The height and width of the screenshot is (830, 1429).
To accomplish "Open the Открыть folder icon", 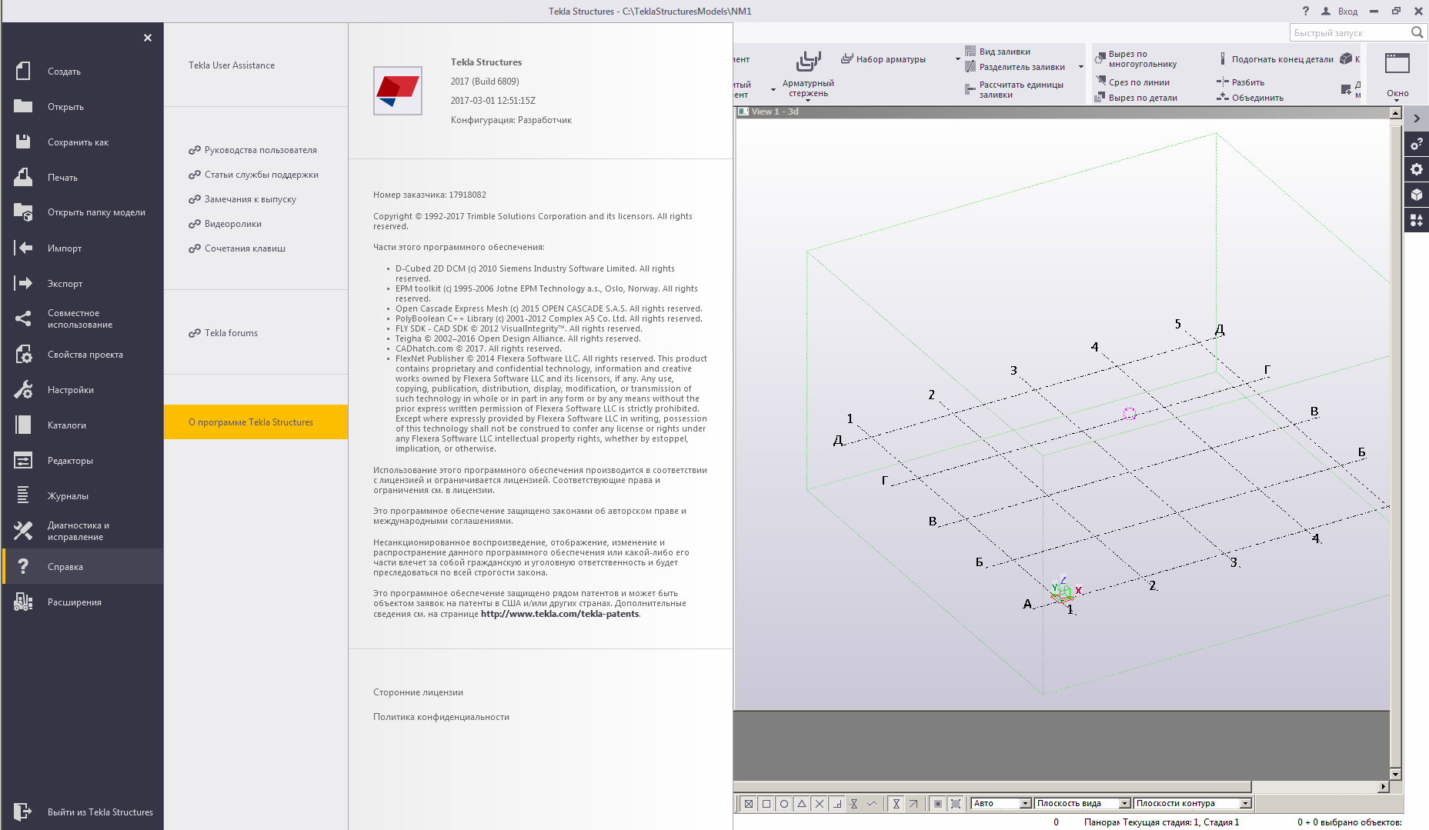I will [23, 106].
